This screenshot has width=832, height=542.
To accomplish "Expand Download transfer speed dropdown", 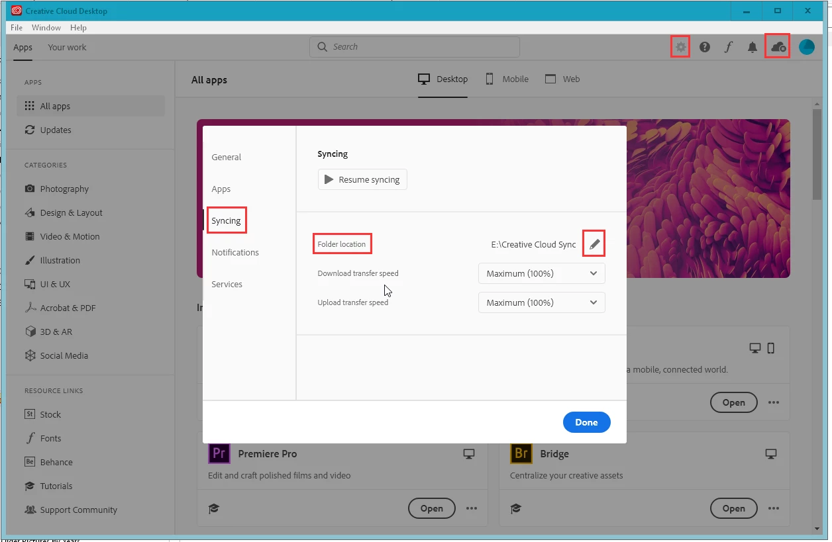I will click(x=542, y=273).
